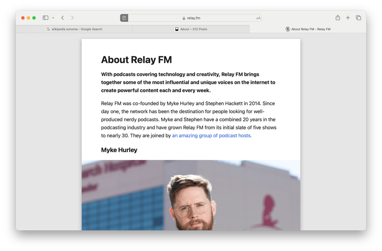382x251 pixels.
Task: Open the amazing group of podcast hosts link
Action: point(212,135)
